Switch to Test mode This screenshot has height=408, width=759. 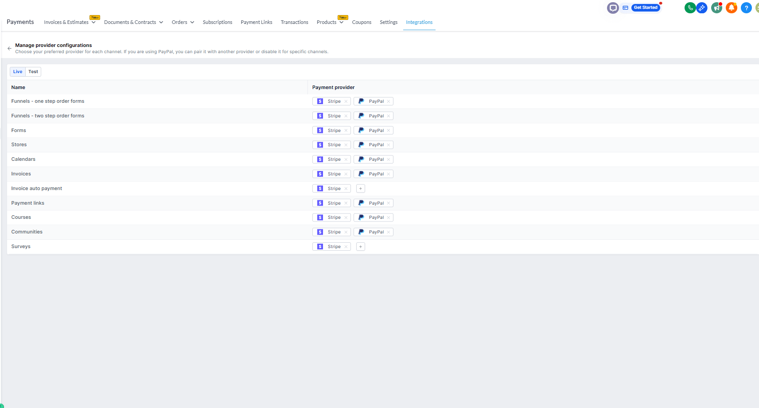(33, 72)
